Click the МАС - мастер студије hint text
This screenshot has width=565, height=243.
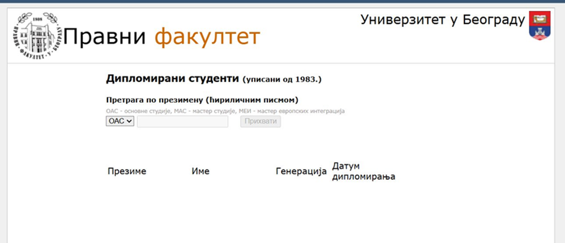210,111
